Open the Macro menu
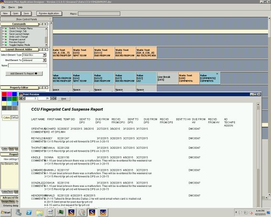 11,7
